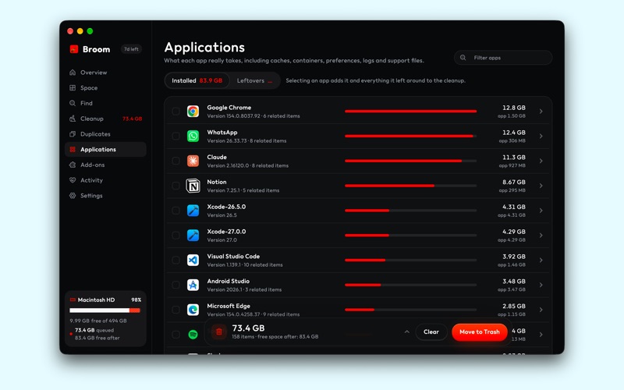Expand WhatsApp details chevron

[541, 136]
